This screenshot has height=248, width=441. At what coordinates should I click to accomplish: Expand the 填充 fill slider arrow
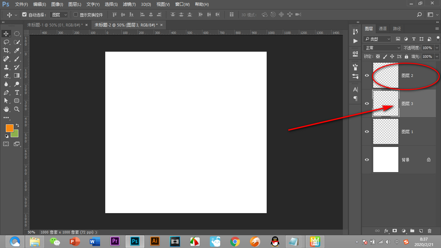(x=437, y=57)
